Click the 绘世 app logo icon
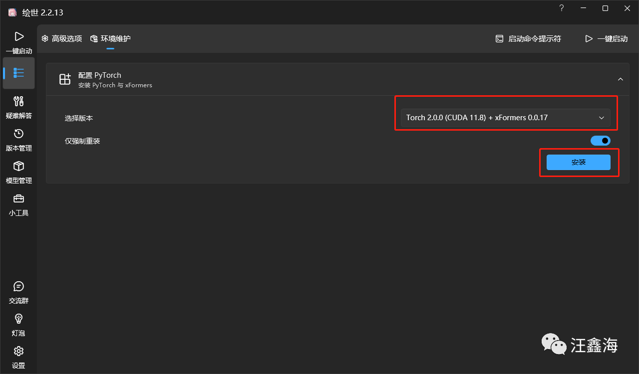This screenshot has height=374, width=639. (x=12, y=12)
